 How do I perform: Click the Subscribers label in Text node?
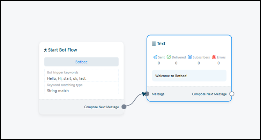click(201, 57)
